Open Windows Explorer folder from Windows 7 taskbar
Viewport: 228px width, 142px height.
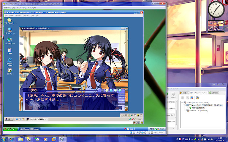[20, 139]
